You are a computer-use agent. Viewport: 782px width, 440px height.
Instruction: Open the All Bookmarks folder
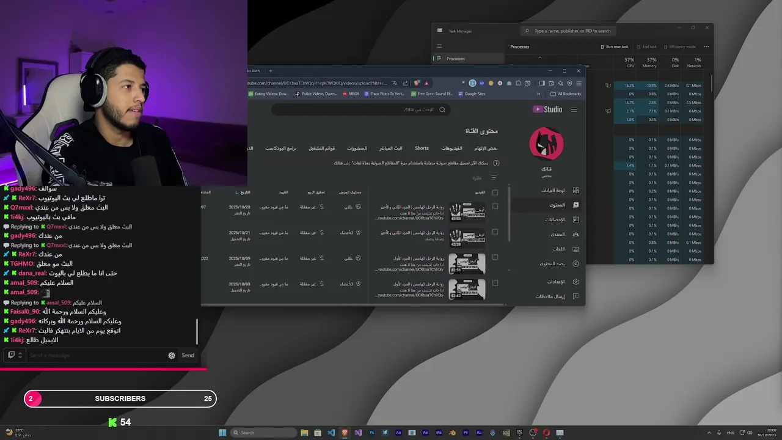566,94
